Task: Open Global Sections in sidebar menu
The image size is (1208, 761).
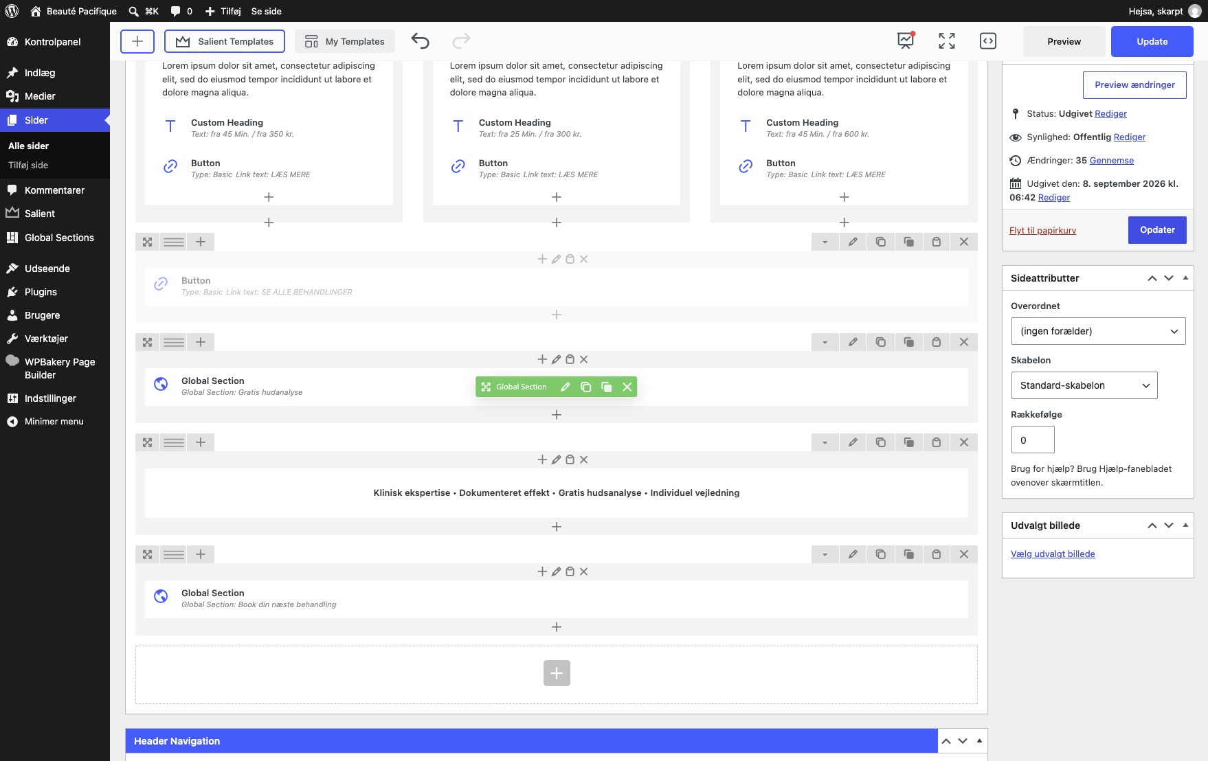Action: (59, 238)
